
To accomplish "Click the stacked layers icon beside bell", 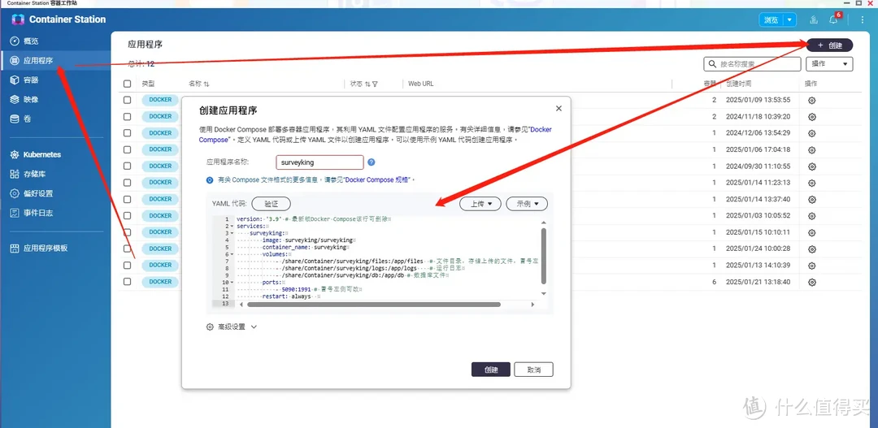I will (x=814, y=20).
